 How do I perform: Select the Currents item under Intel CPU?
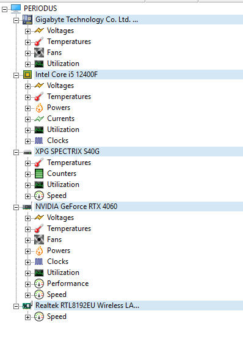click(61, 119)
